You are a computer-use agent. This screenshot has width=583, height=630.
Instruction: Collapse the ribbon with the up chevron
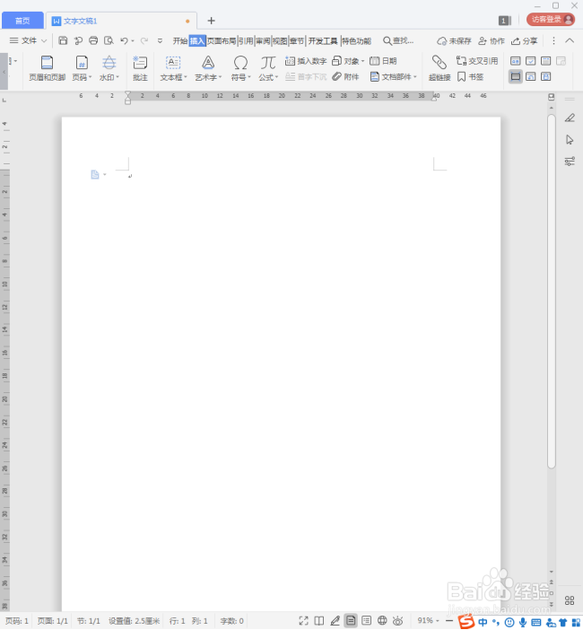point(570,40)
